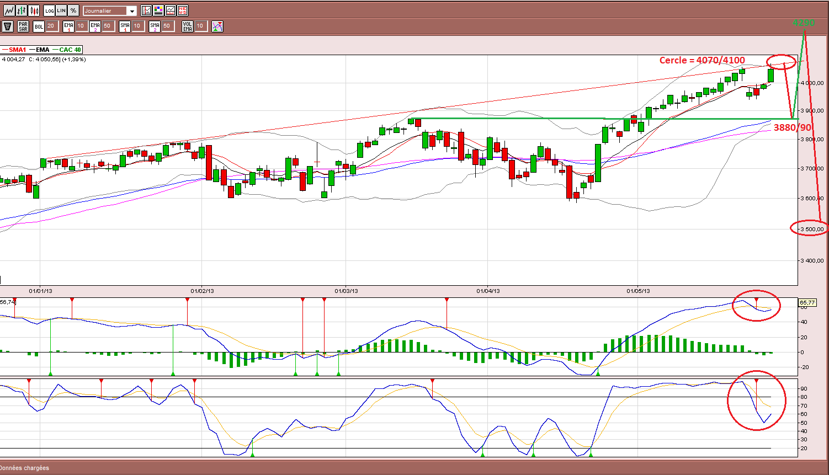Toggle the BOL Bollinger bands button

click(39, 26)
